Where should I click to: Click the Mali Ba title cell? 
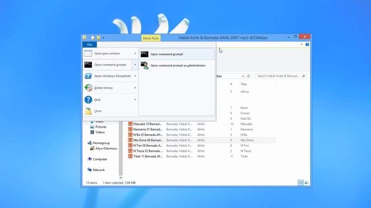coord(245,118)
